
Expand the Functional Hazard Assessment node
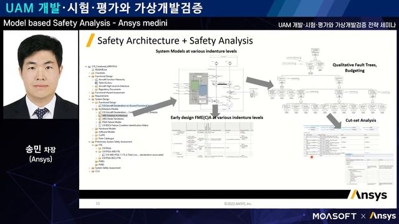pos(90,93)
